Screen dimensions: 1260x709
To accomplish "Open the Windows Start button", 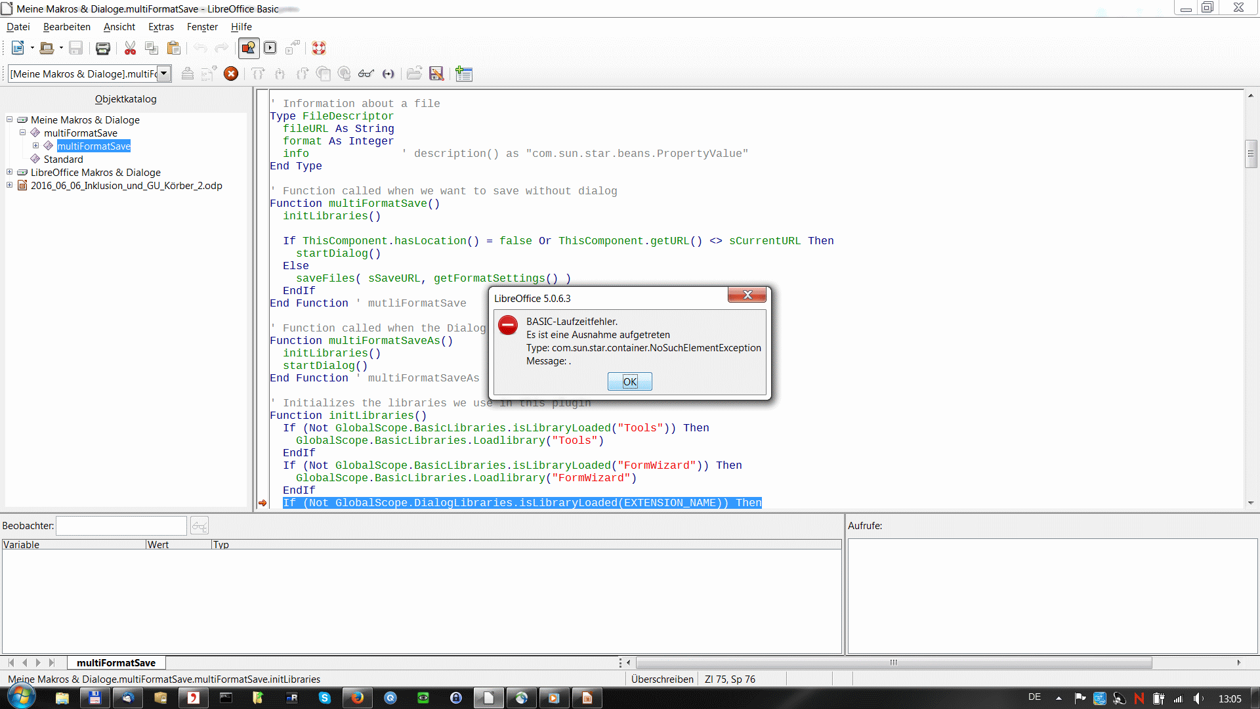I will coord(21,697).
